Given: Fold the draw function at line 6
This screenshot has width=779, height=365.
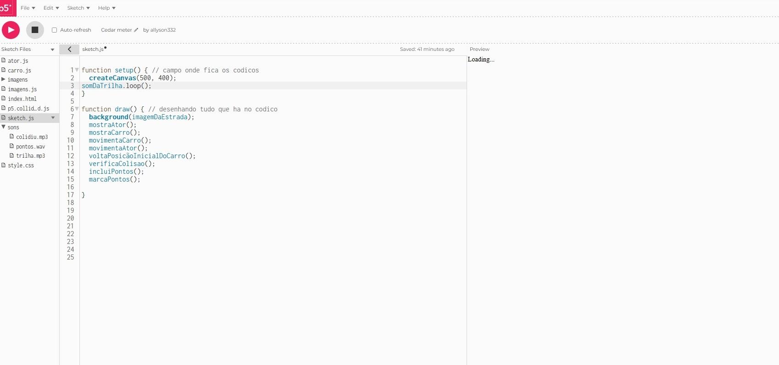Looking at the screenshot, I should coord(77,109).
